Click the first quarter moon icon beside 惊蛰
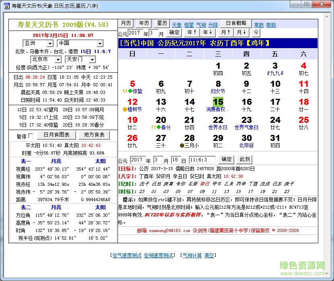This screenshot has height=281, width=334. click(x=125, y=91)
